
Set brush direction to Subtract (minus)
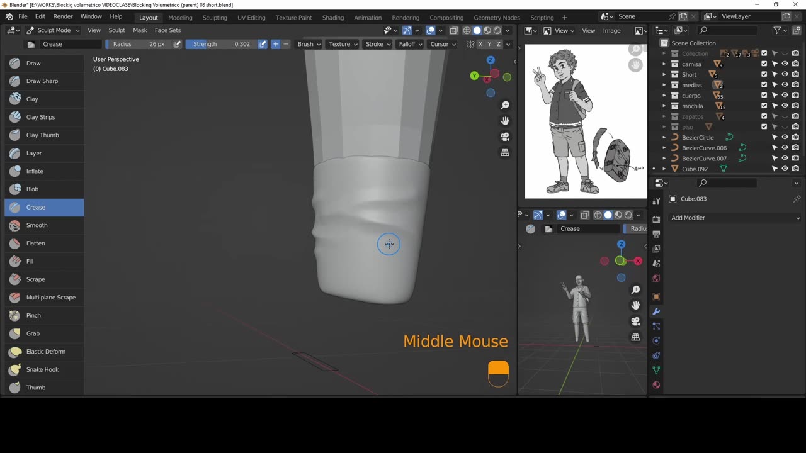tap(286, 44)
